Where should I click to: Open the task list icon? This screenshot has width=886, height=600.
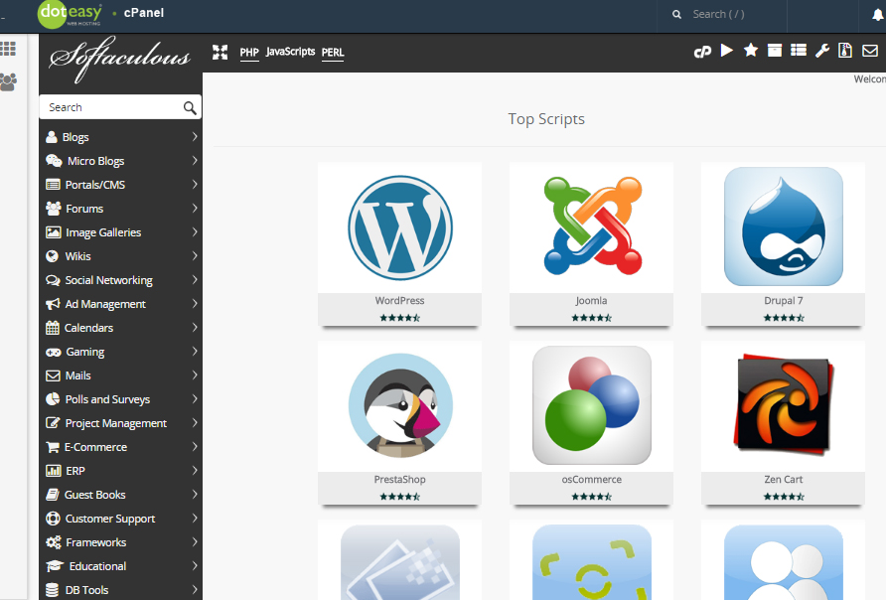(x=799, y=51)
